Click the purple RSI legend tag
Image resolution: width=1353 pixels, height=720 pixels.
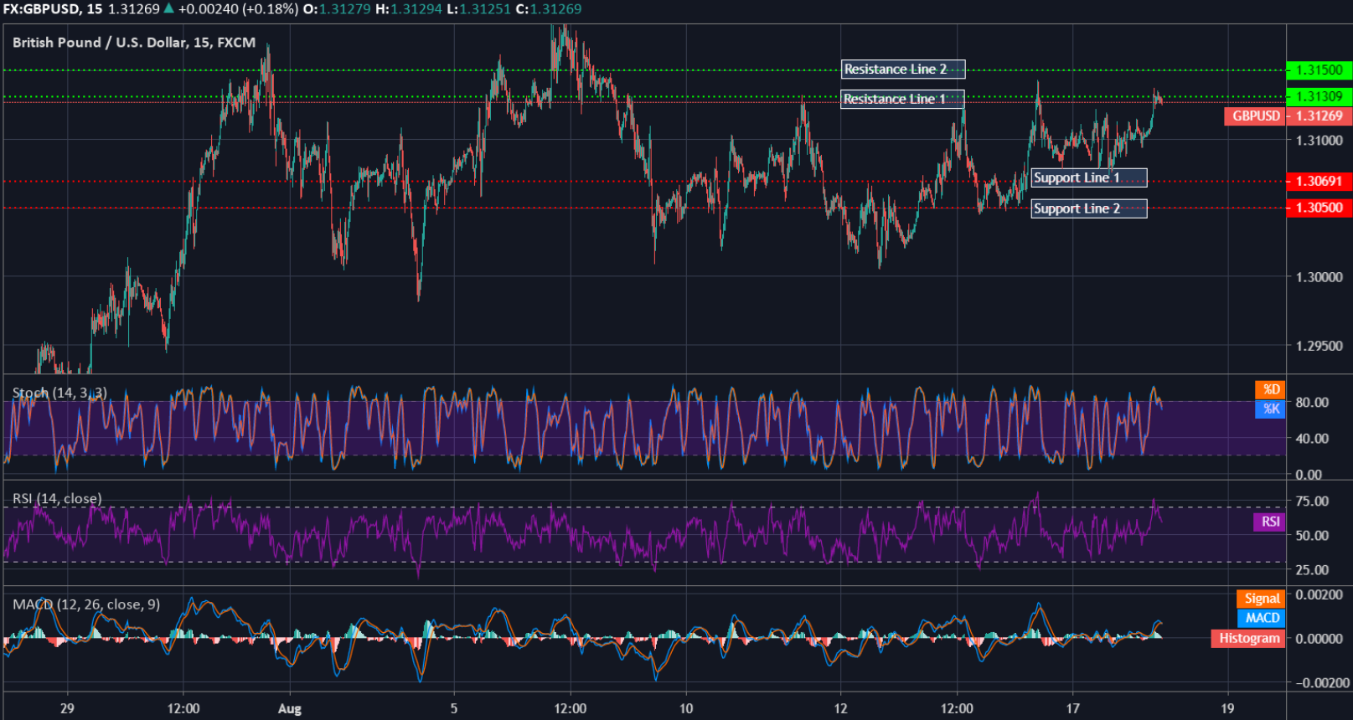point(1269,522)
